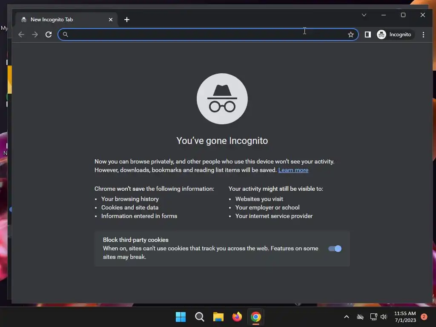Open a new tab with plus button
Image resolution: width=436 pixels, height=327 pixels.
(127, 20)
